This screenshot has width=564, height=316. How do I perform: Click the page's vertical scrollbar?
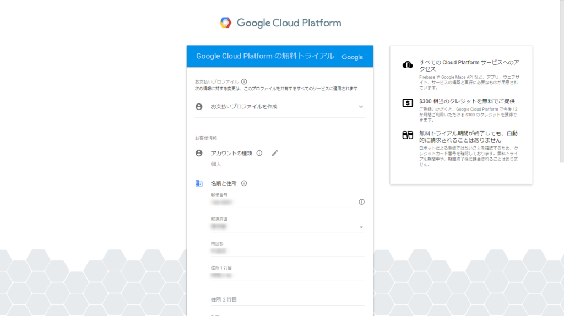coord(561,81)
